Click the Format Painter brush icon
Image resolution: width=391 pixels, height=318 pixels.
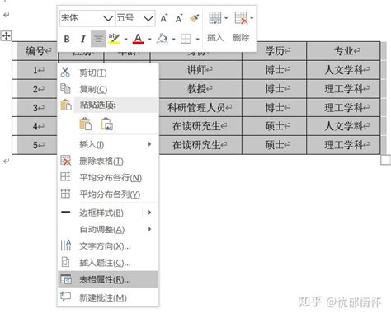pos(195,19)
